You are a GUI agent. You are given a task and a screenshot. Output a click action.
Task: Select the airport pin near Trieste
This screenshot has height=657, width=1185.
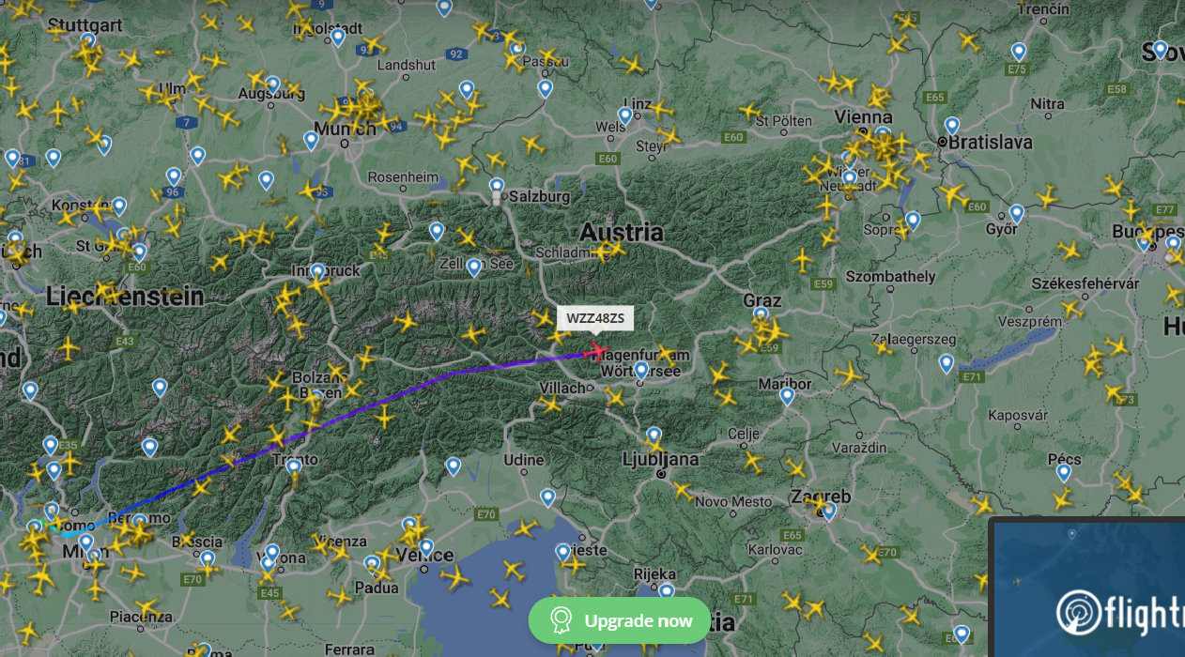point(562,552)
